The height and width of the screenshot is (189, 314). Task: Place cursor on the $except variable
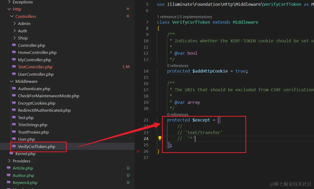tap(201, 120)
